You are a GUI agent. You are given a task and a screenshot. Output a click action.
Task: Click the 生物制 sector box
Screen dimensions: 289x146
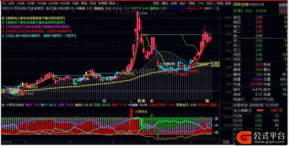click(x=283, y=8)
